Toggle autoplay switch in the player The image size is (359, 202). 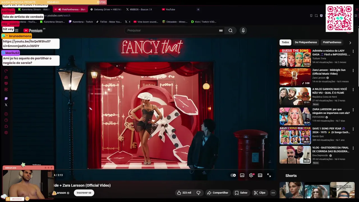pos(233,175)
